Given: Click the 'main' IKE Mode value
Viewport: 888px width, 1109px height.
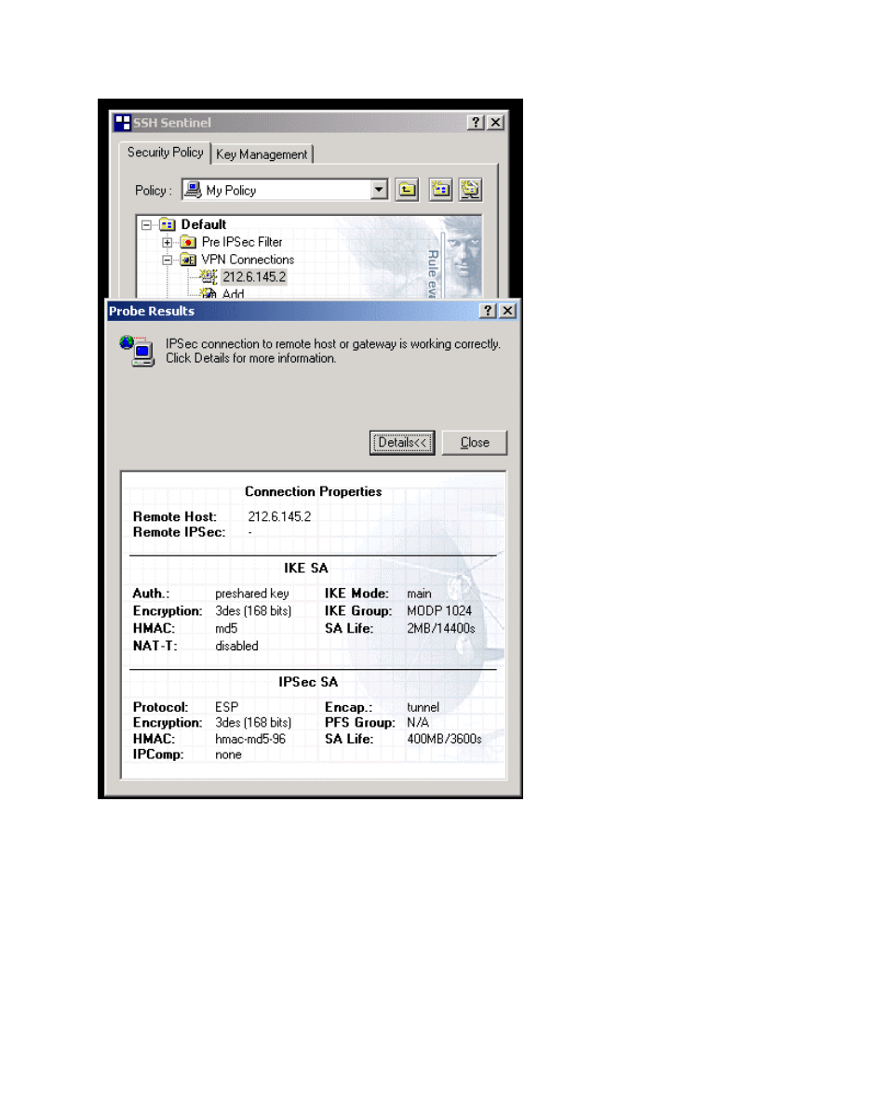Looking at the screenshot, I should pos(419,594).
